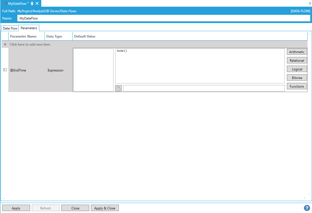The width and height of the screenshot is (312, 213).
Task: Click inside the now() expression editor
Action: coord(200,66)
